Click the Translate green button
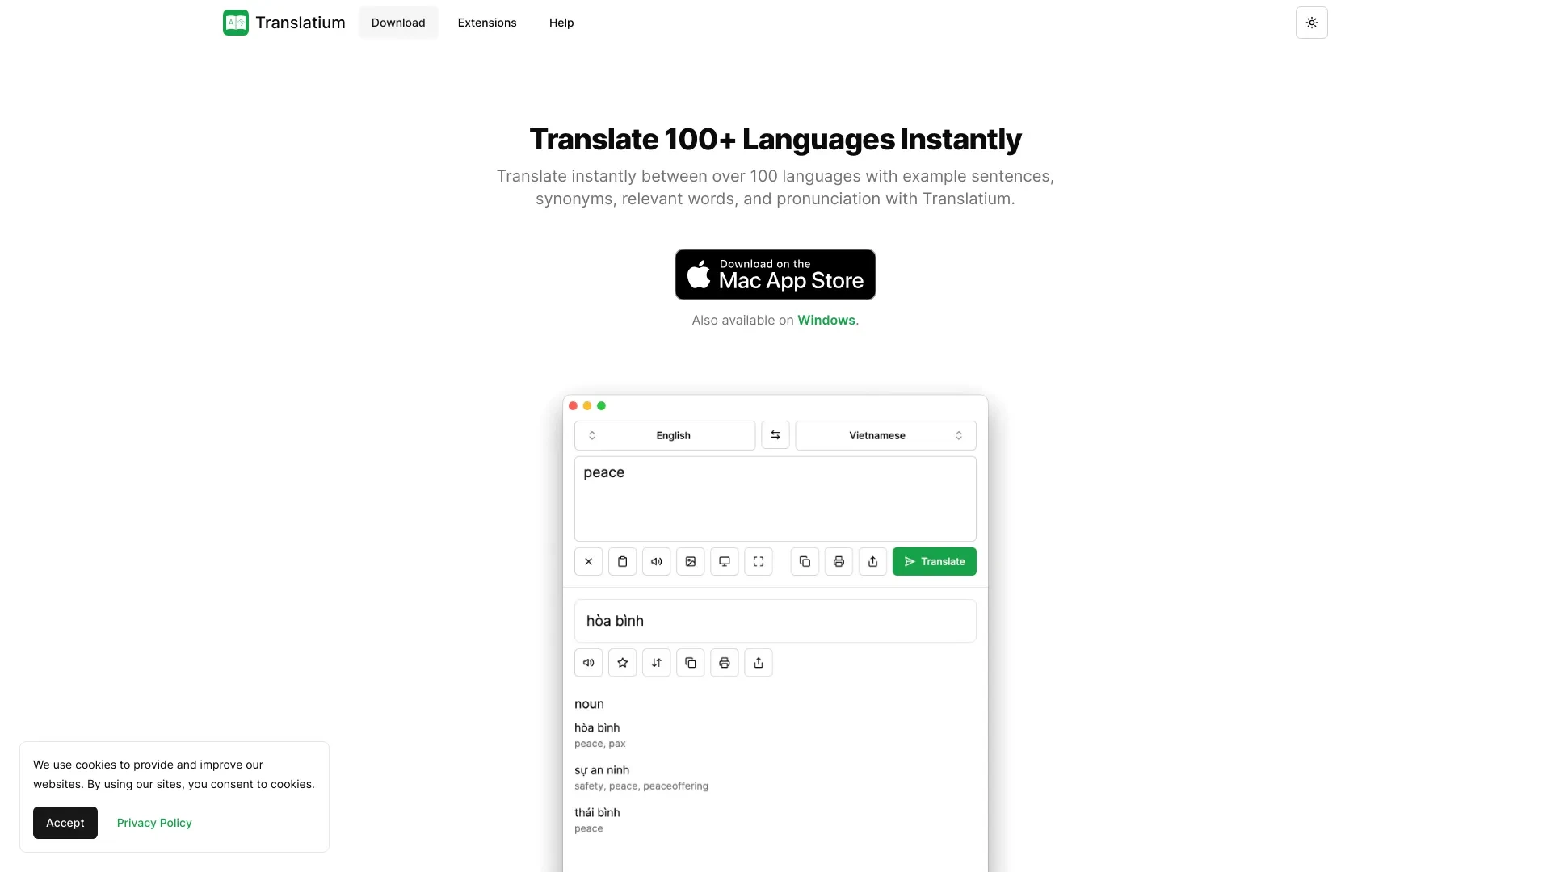Image resolution: width=1551 pixels, height=872 pixels. pos(934,561)
